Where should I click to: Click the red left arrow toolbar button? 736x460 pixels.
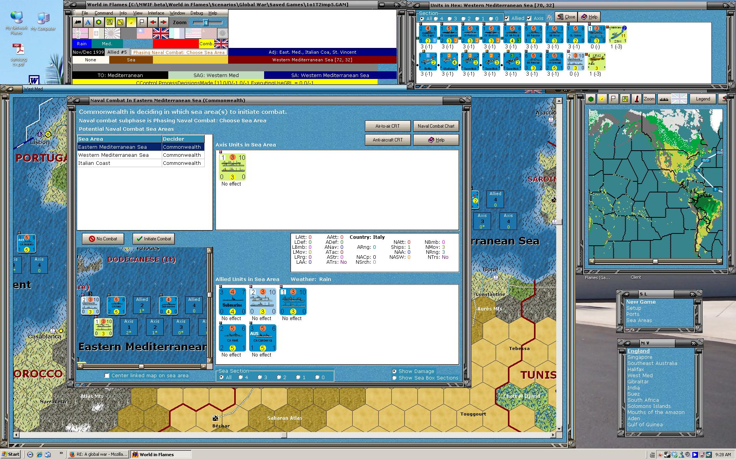[x=153, y=22]
